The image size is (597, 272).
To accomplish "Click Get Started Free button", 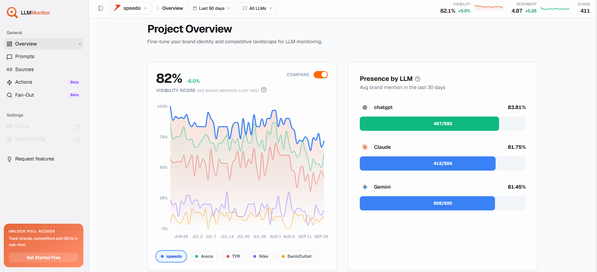I will [x=44, y=257].
